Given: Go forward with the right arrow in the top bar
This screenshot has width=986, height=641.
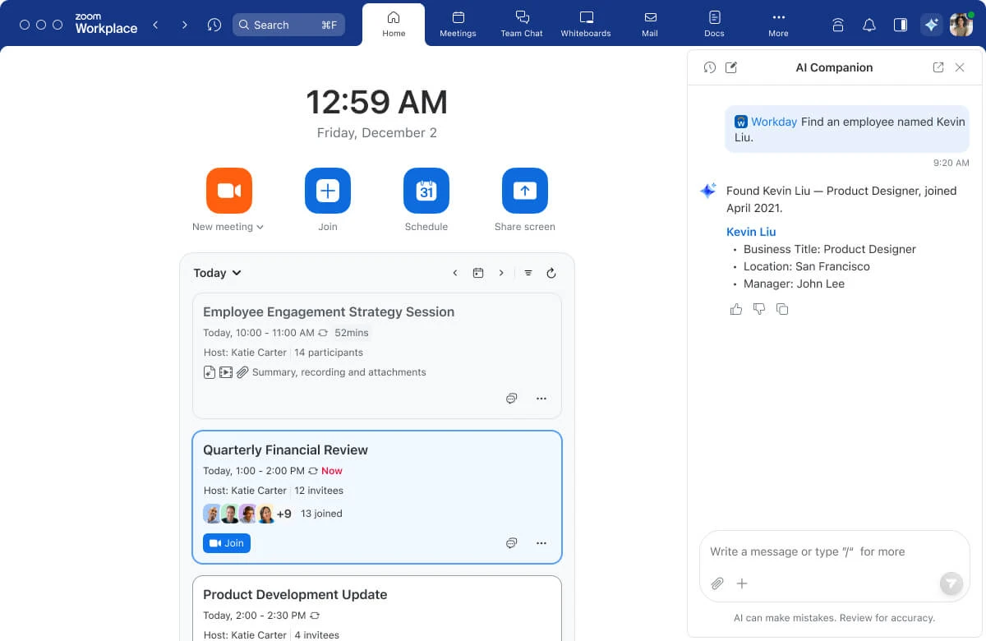Looking at the screenshot, I should [184, 25].
